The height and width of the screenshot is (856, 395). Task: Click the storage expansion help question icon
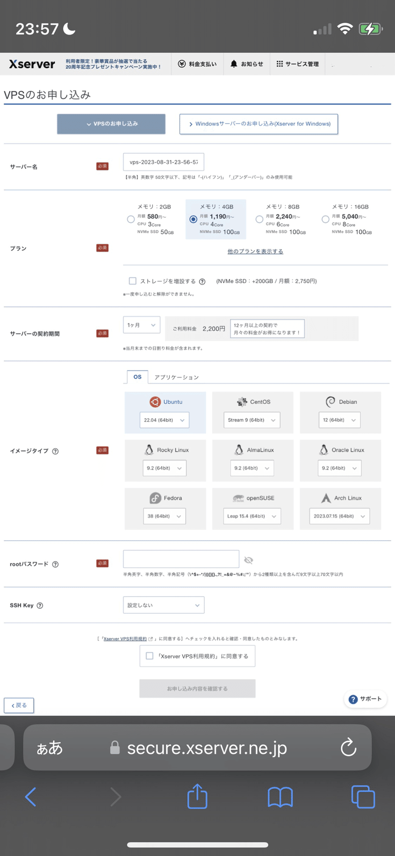(x=202, y=281)
